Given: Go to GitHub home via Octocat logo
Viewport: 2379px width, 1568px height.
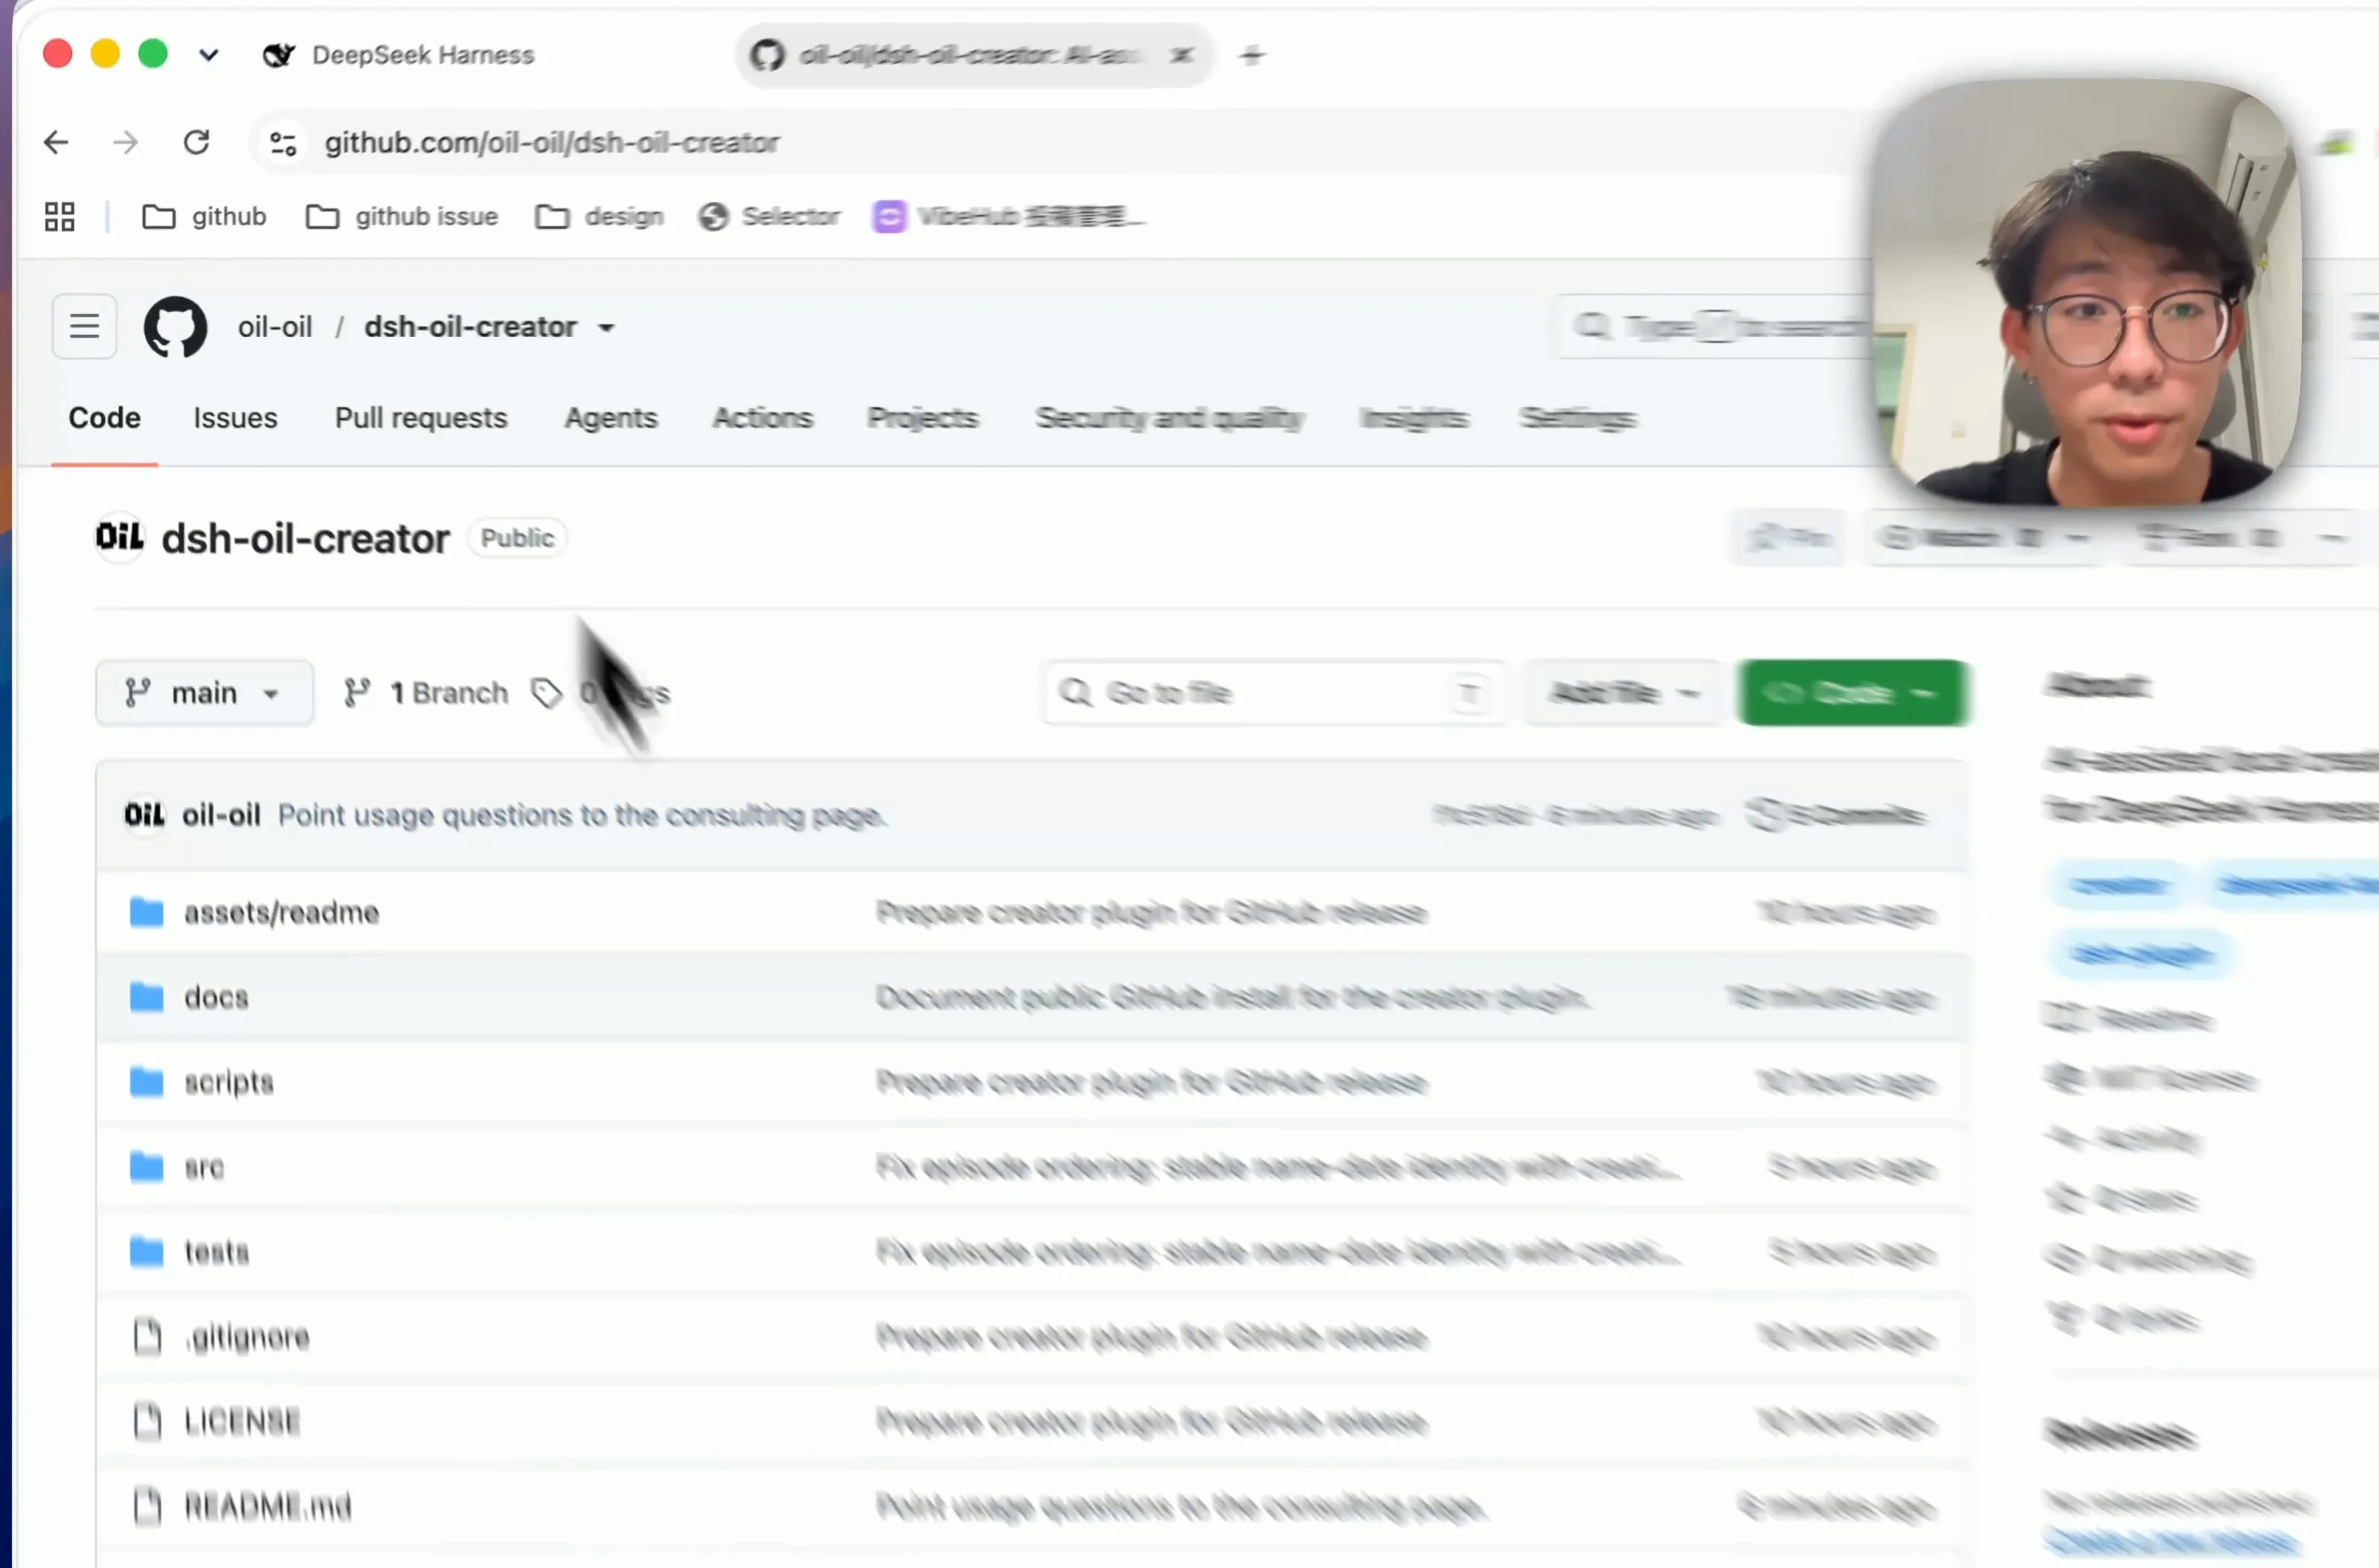Looking at the screenshot, I should tap(176, 326).
